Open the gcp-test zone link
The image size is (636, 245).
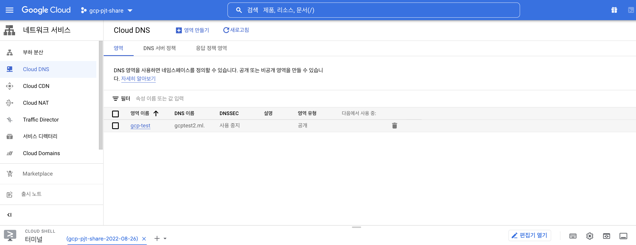[x=140, y=126]
